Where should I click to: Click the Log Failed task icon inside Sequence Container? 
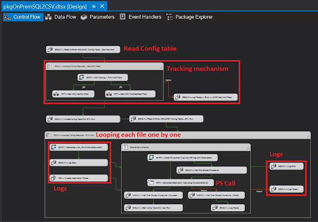[215, 207]
